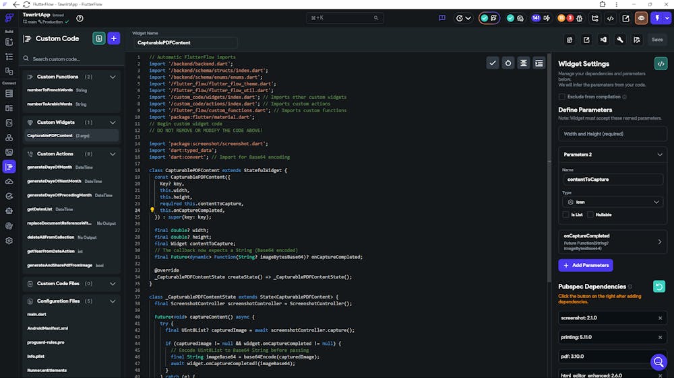Open View Code icon in top bar
674x378 pixels.
(x=610, y=18)
